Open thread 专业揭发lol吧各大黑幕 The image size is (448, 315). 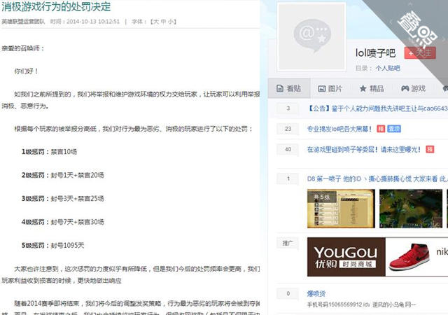(x=339, y=129)
